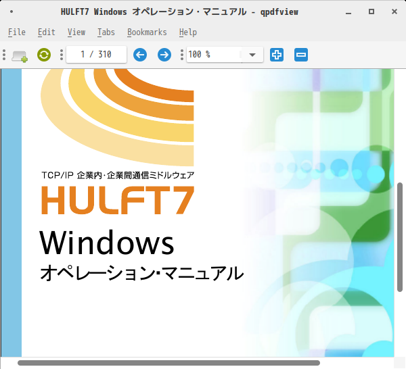The image size is (406, 369).
Task: Go to next page with right arrow
Action: (164, 55)
